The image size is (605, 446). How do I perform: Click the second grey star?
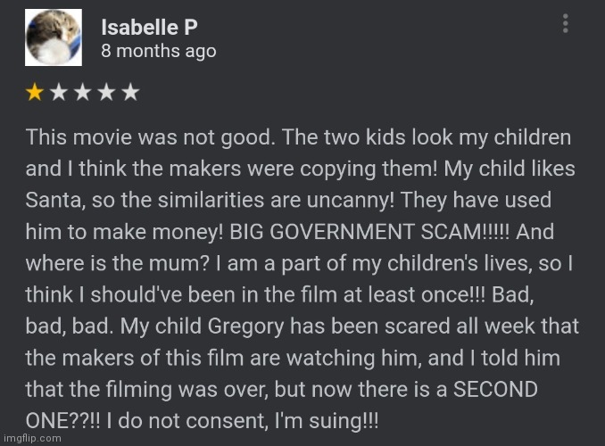(59, 92)
